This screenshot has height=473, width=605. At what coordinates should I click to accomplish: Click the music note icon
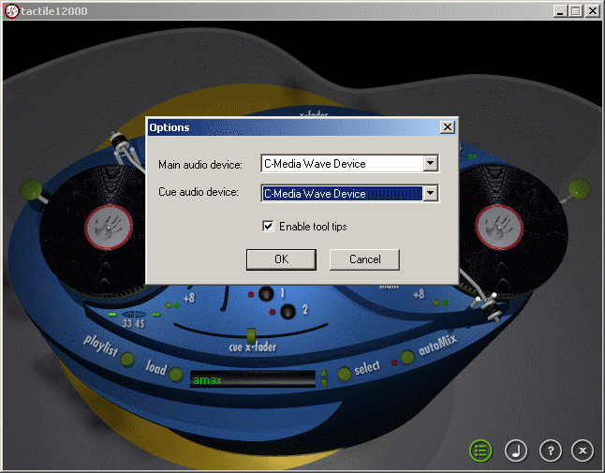click(x=516, y=451)
